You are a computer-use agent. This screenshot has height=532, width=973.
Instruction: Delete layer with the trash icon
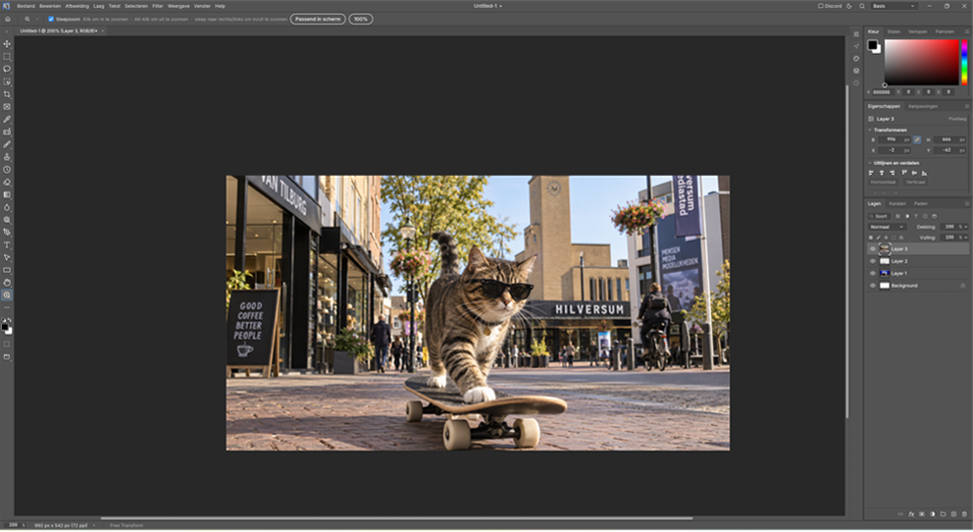[964, 514]
